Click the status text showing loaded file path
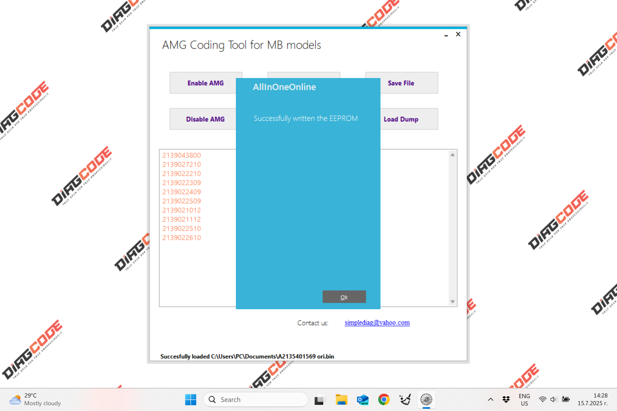 point(247,356)
